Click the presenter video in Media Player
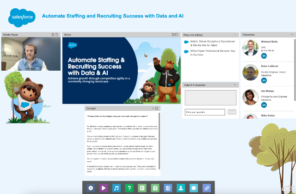The height and width of the screenshot is (194, 296). coord(31,54)
